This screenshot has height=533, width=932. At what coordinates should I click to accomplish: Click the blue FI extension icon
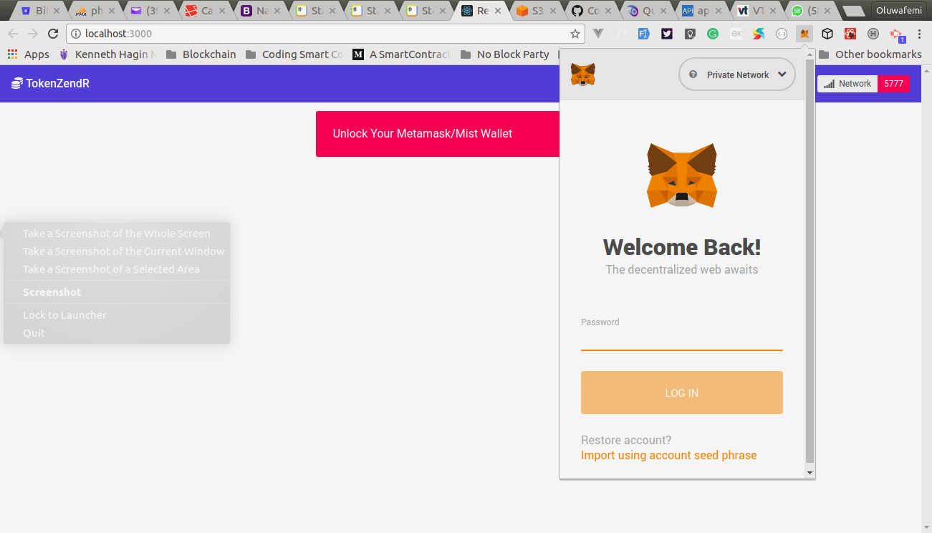coord(644,34)
